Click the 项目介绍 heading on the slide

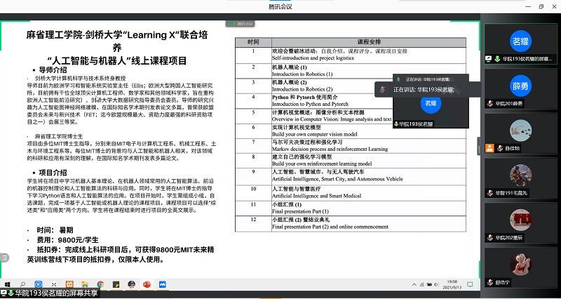point(53,173)
